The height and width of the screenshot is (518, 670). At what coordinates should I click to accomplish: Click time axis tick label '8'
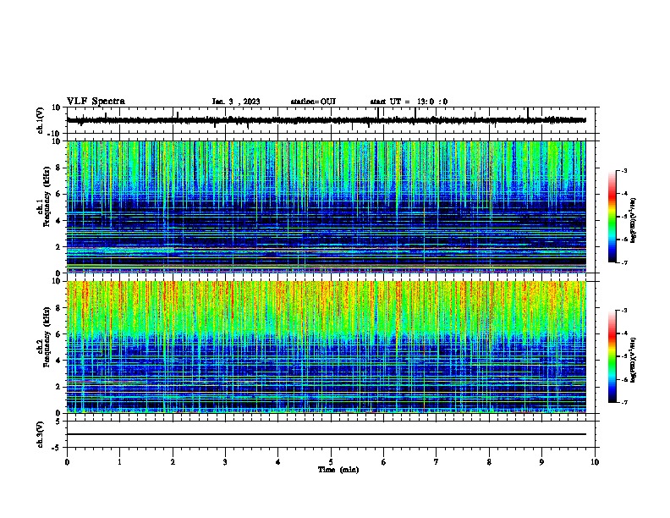click(x=489, y=462)
